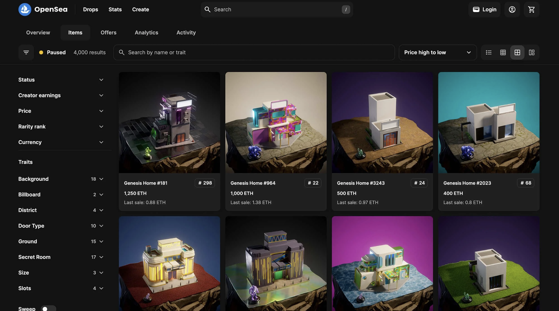Expand the Status filter section

coord(61,80)
